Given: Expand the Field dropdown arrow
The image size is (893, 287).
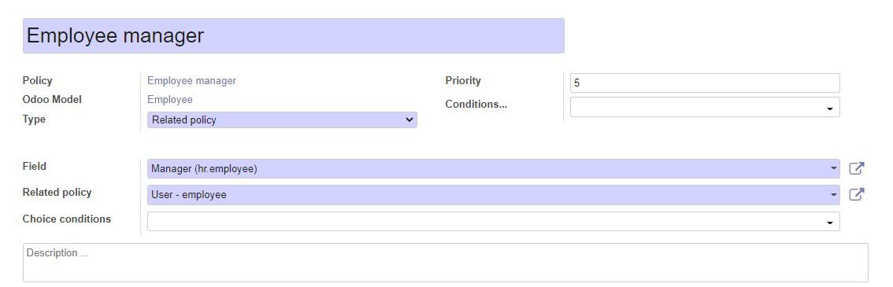Looking at the screenshot, I should [x=834, y=168].
